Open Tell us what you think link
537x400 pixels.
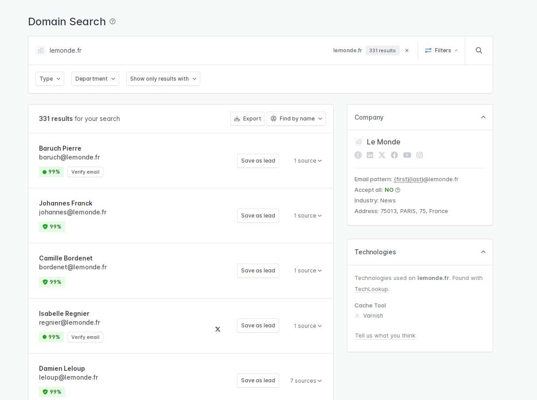pos(385,336)
